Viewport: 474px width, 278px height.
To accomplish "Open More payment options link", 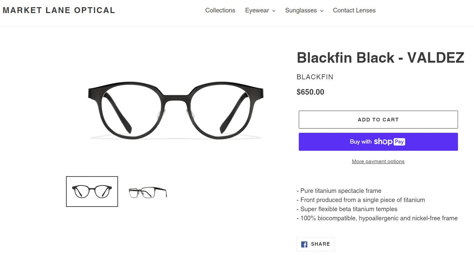I will pos(378,161).
